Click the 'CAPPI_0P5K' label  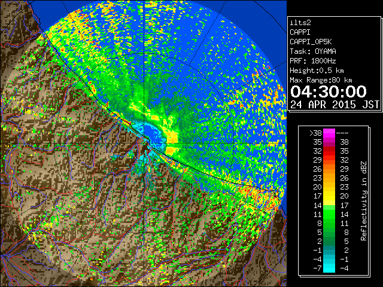[x=311, y=42]
